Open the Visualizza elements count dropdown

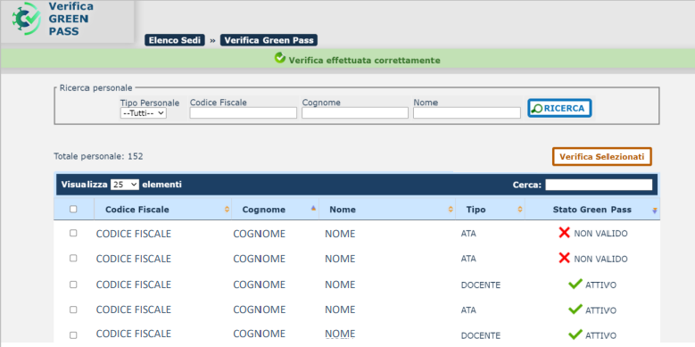click(125, 185)
